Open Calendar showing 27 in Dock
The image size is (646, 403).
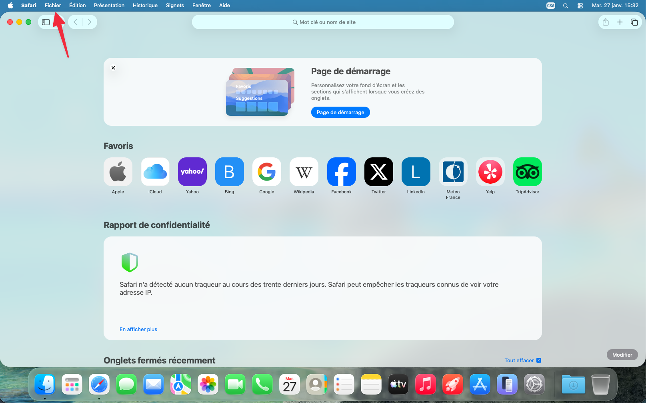[x=290, y=385]
